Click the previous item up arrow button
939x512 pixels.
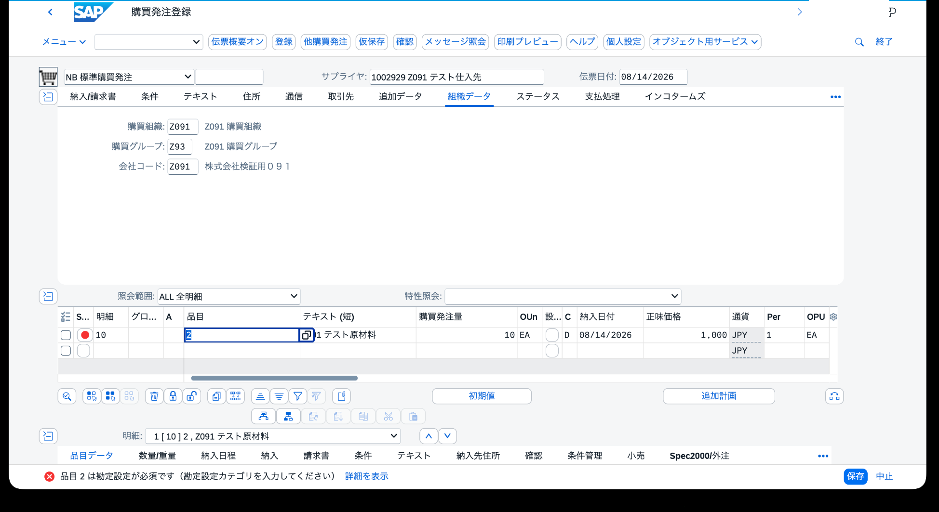(x=429, y=436)
